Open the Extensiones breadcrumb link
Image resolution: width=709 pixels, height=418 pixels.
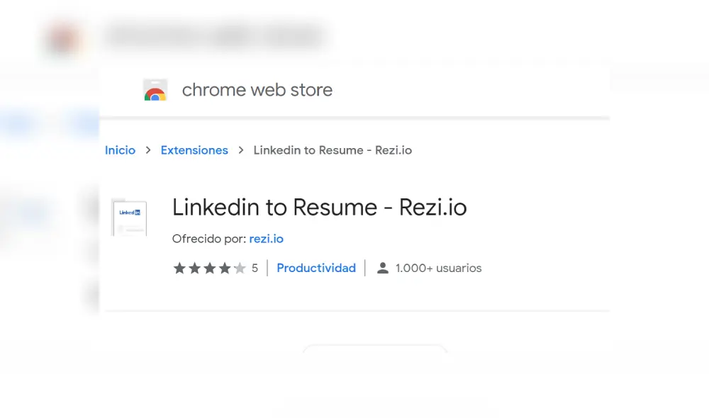click(x=194, y=150)
